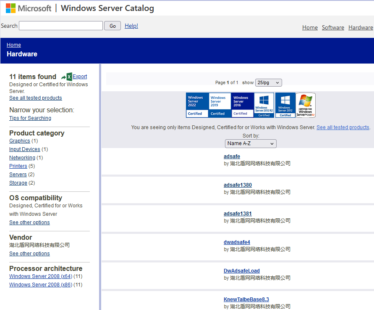This screenshot has height=310, width=374.
Task: Filter by Windows Server 2008 (x64)
Action: tap(41, 276)
